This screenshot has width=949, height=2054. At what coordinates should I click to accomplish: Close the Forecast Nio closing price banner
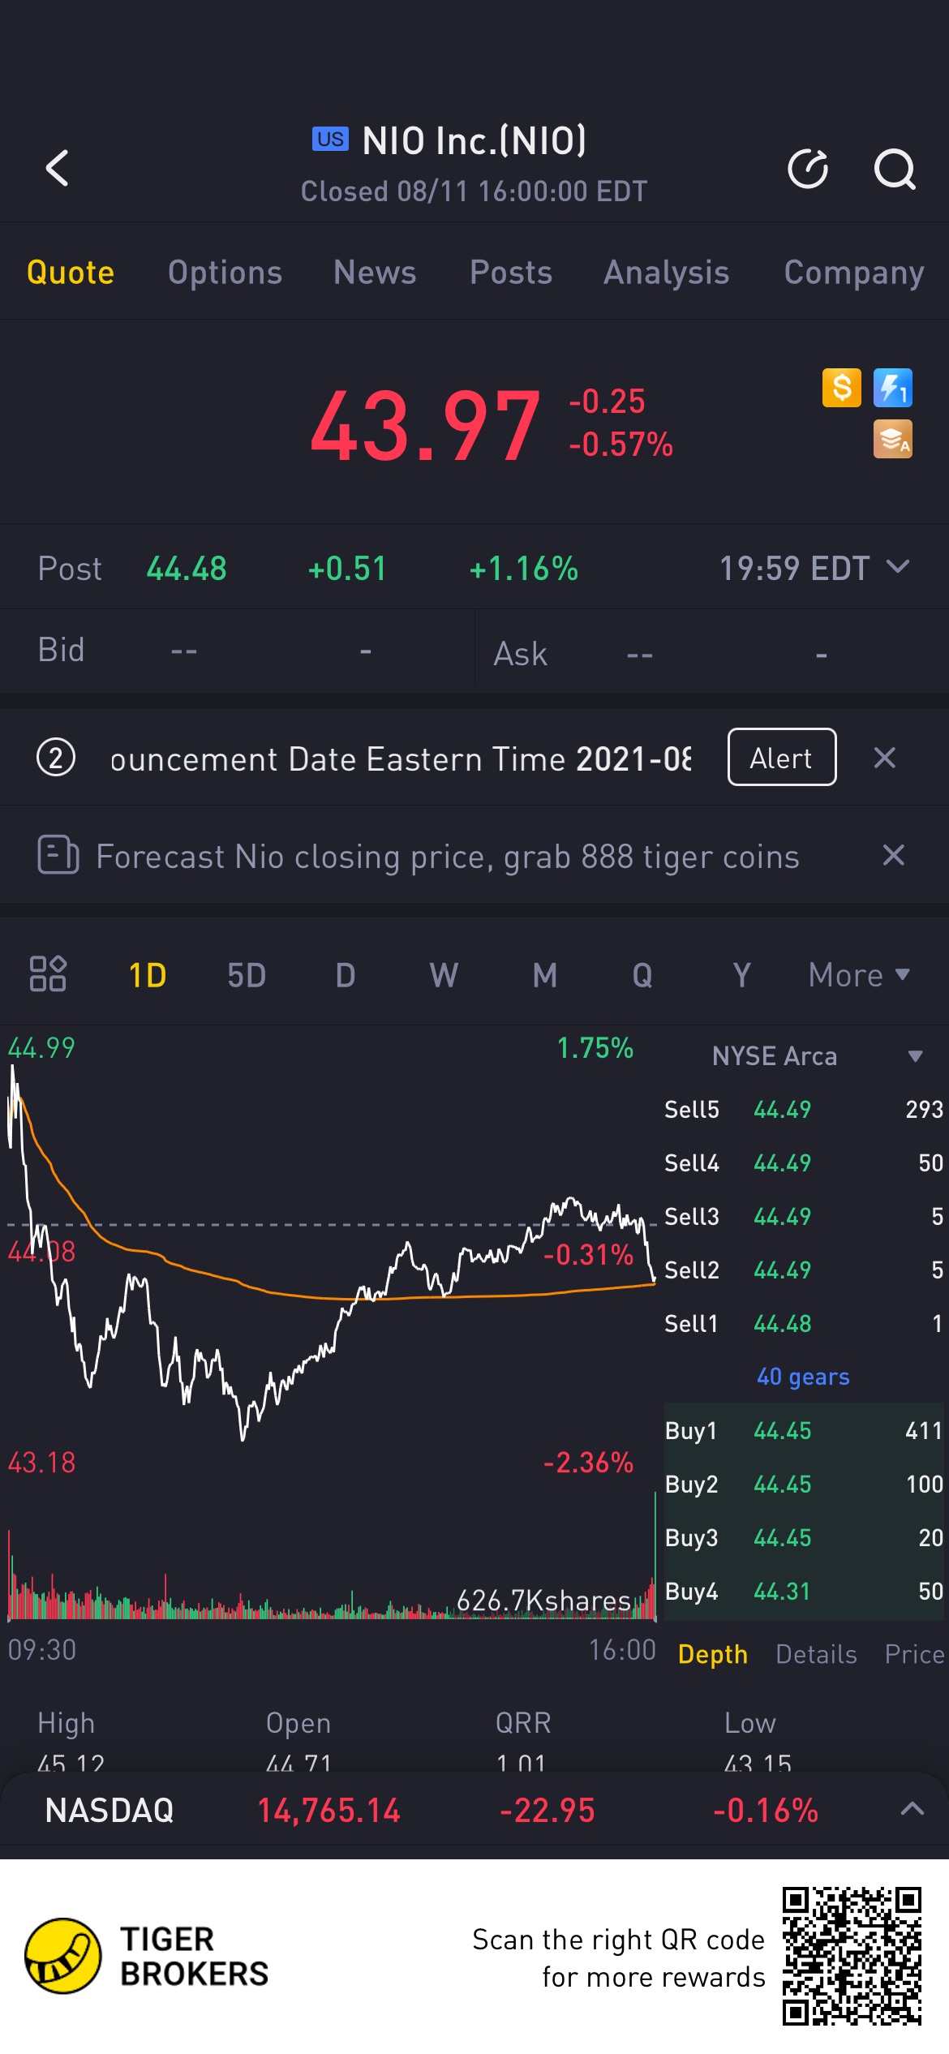[x=893, y=855]
